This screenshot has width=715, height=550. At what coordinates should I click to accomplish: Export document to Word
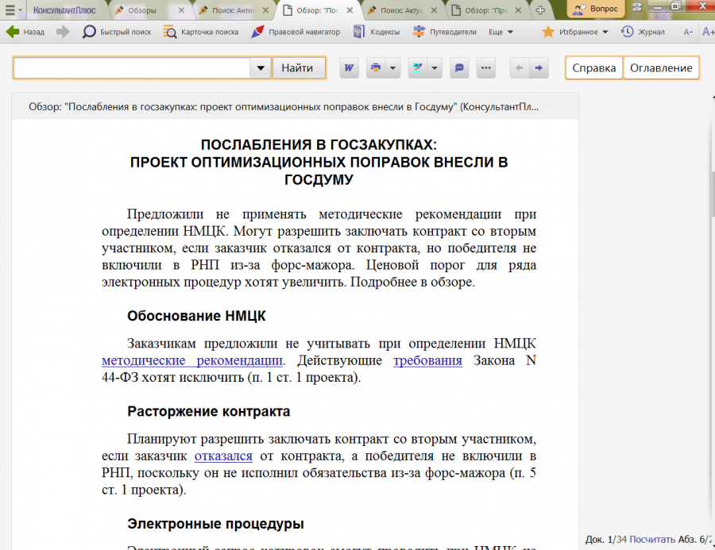(349, 68)
